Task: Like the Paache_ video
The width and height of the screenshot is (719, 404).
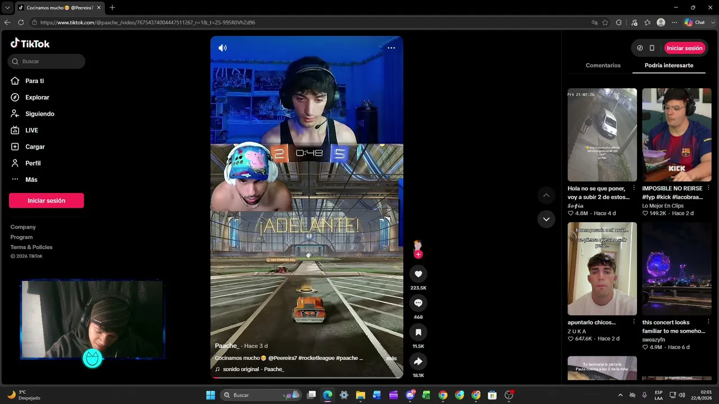Action: pos(418,274)
